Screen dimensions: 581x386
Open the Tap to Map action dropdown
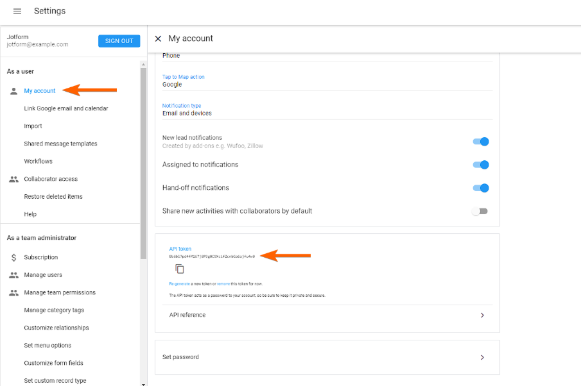[x=327, y=84]
